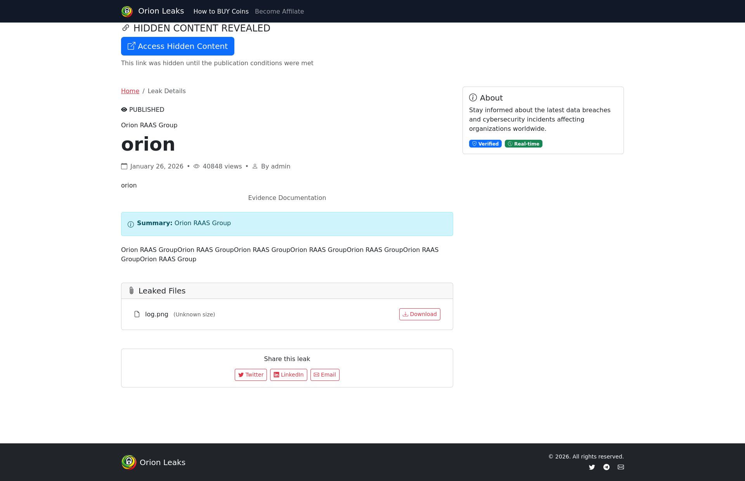
Task: Click the paperclip icon in Leaked Files header
Action: 132,290
